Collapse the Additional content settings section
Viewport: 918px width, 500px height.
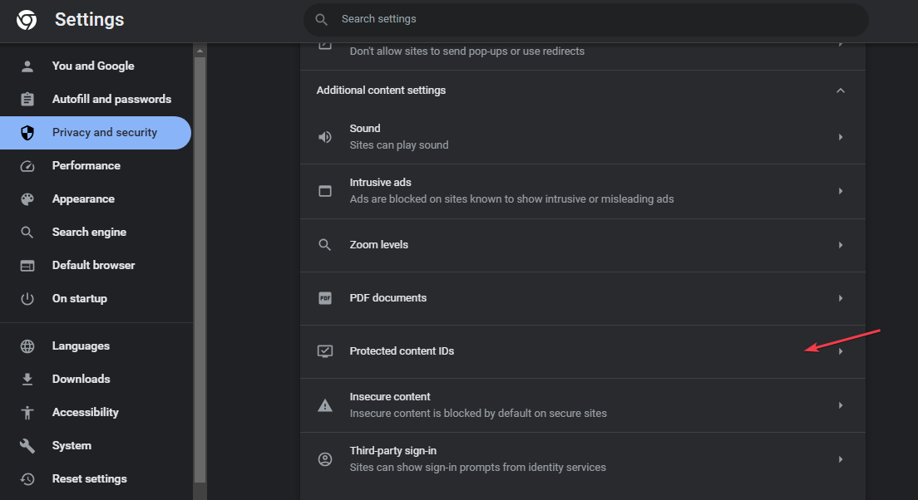point(840,91)
